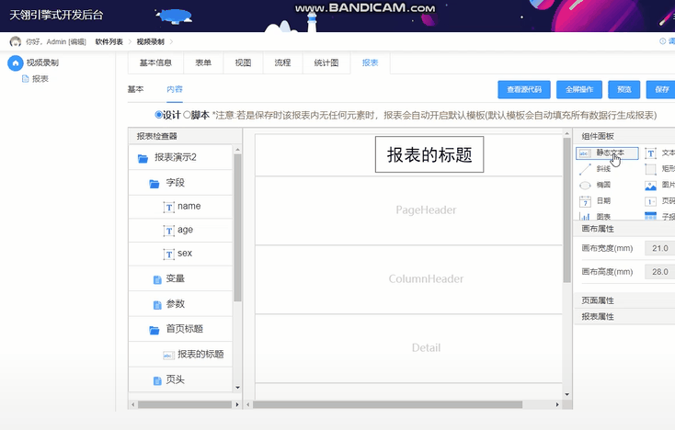Collapse the 字段 folder in inspector
Image resolution: width=675 pixels, height=430 pixels.
[154, 184]
